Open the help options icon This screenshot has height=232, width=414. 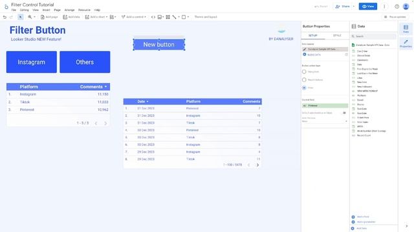(x=397, y=6)
